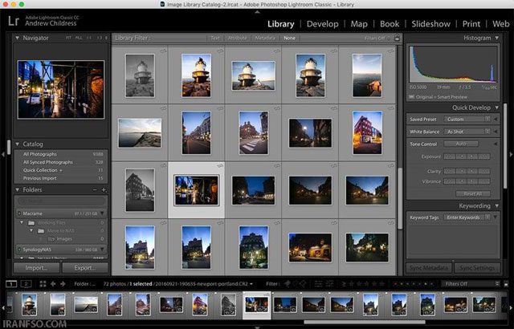Select the Library module tab
Viewport: 514px width, 329px height.
[x=280, y=24]
